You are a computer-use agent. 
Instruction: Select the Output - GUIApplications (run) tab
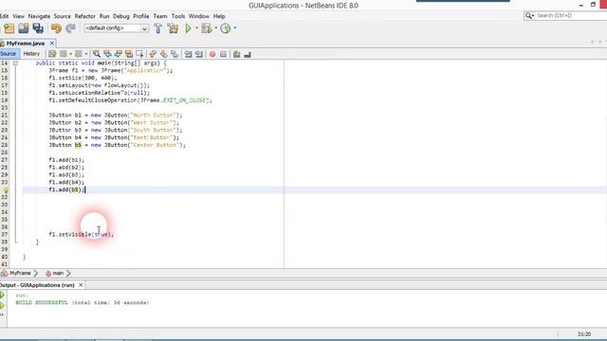37,285
